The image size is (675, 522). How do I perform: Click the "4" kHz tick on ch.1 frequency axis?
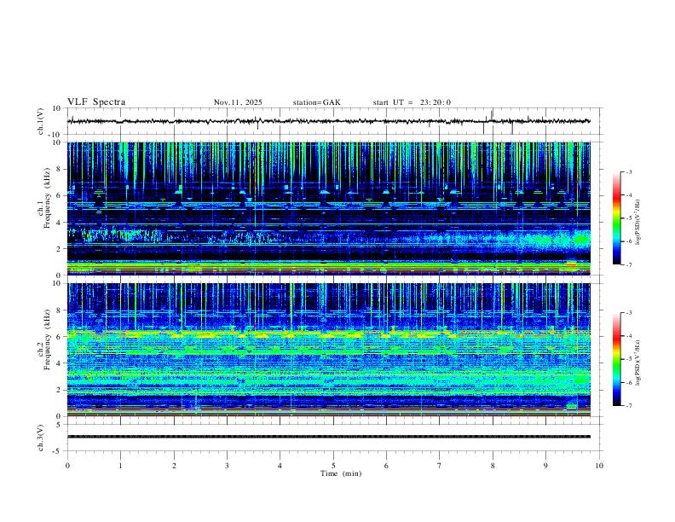click(60, 223)
